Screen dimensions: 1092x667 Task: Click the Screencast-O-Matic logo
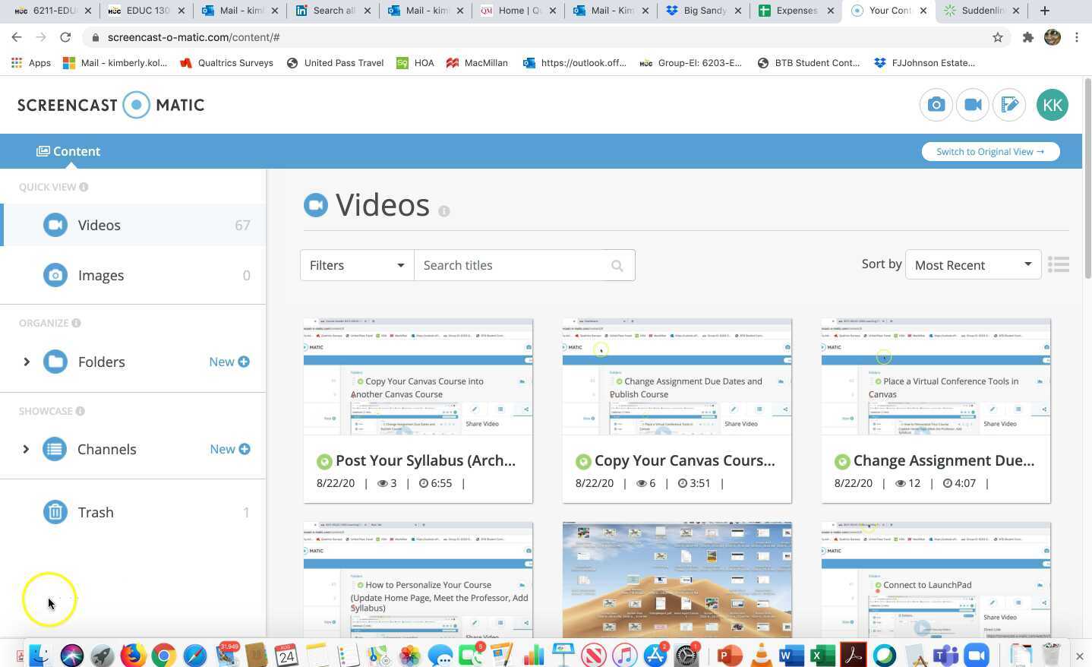click(110, 105)
